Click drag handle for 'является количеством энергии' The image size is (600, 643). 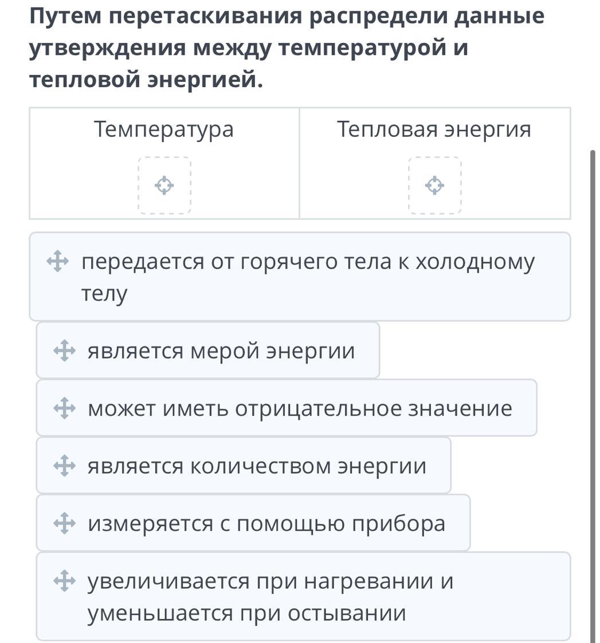pos(64,466)
